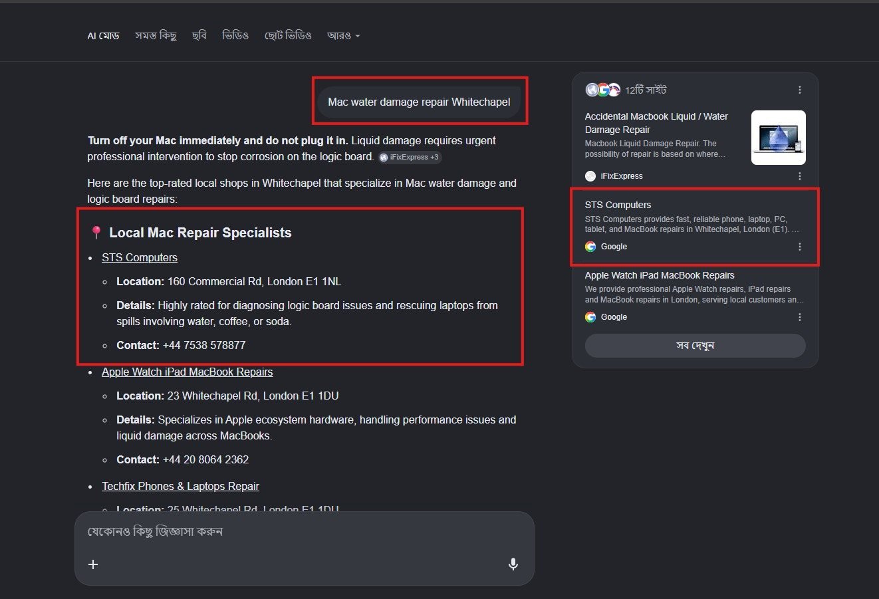Viewport: 879px width, 599px height.
Task: Open the 'ভিডিও' videos tab
Action: tap(235, 36)
